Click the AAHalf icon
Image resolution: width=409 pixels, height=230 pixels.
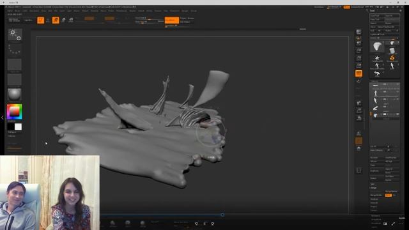359,65
